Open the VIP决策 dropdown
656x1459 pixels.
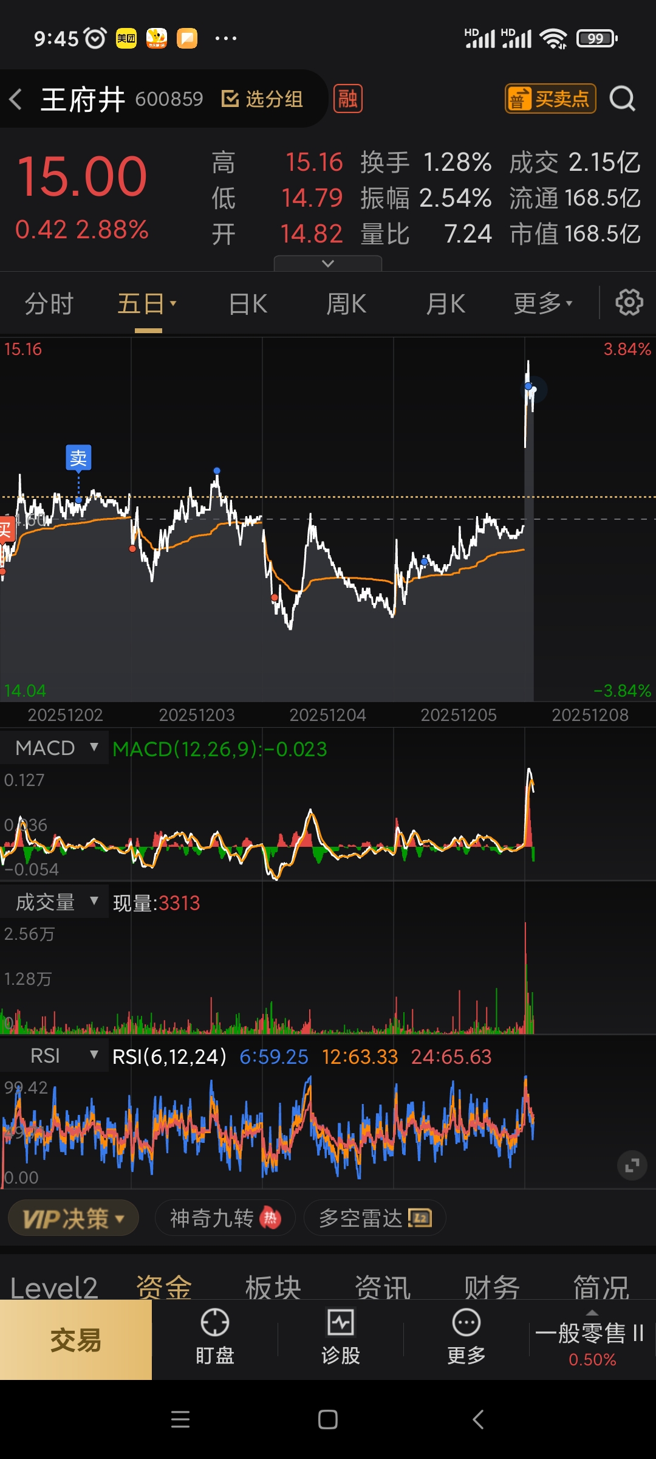[x=73, y=1218]
